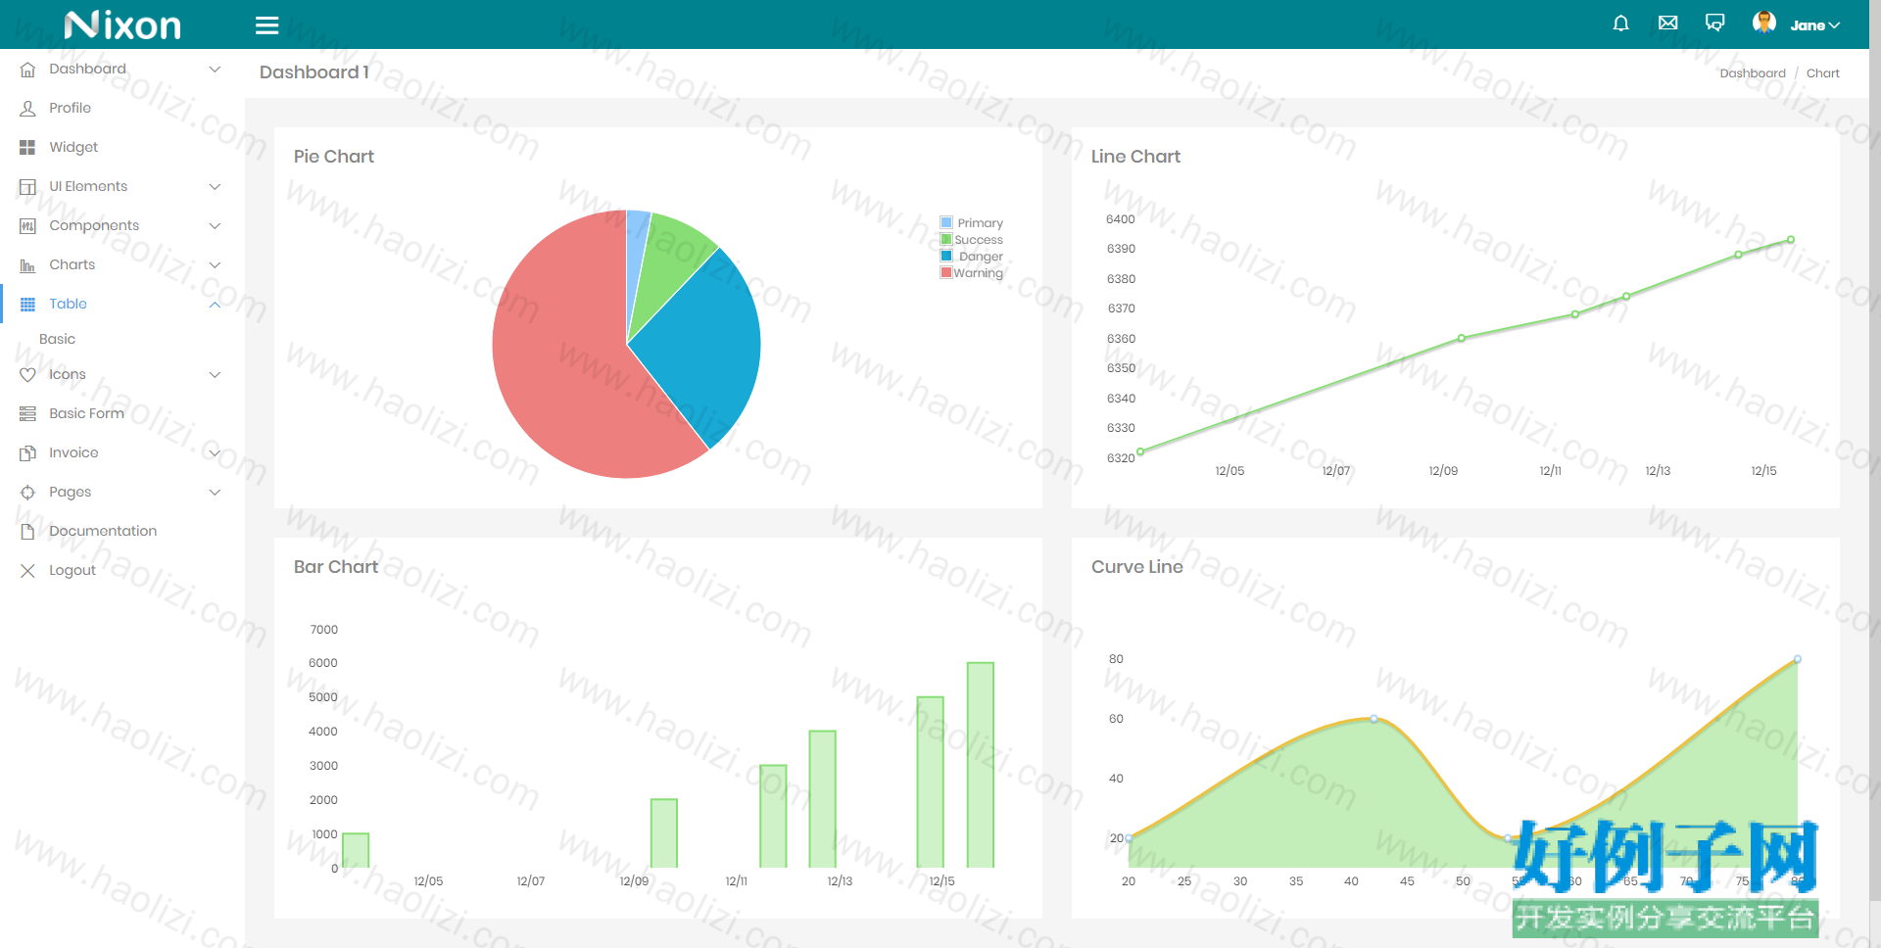Click the Jane user avatar
Screen dimensions: 1881x948
(1764, 23)
